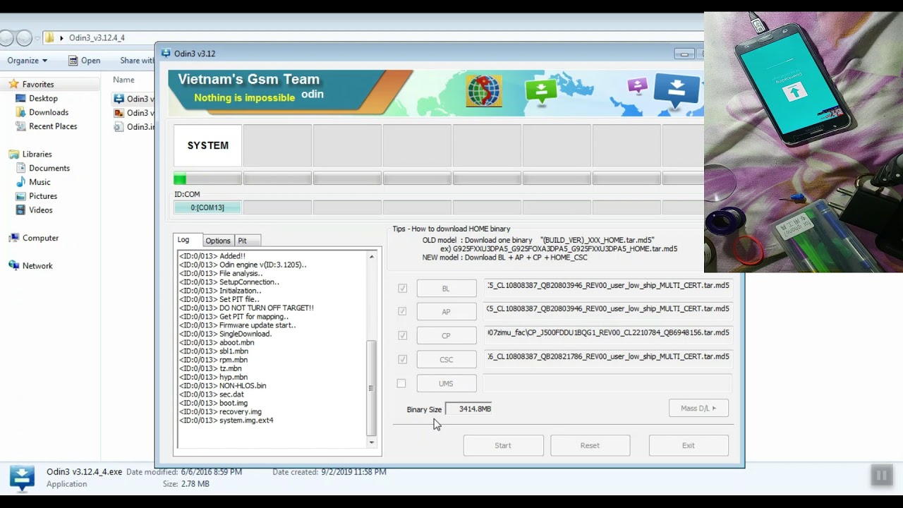Go back in the Explorer window
Screen dimensions: 903x508
[x=6, y=37]
